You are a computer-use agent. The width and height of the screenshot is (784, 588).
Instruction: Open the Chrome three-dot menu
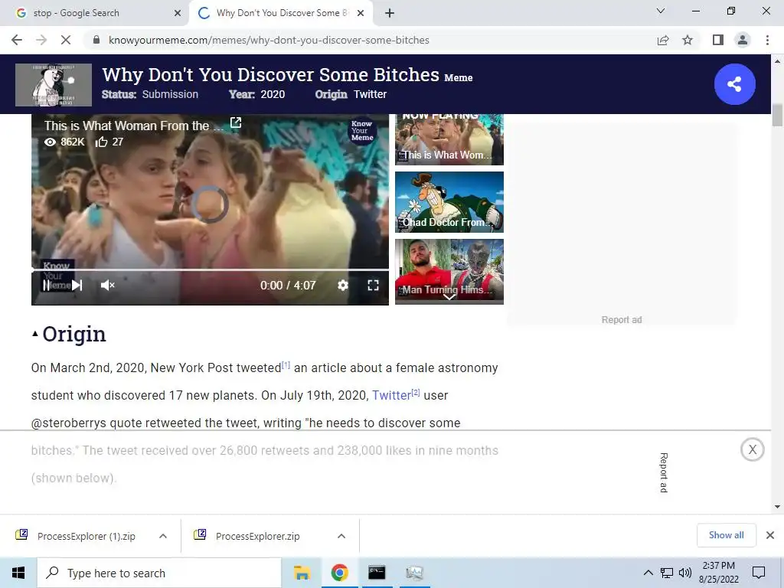(x=767, y=40)
